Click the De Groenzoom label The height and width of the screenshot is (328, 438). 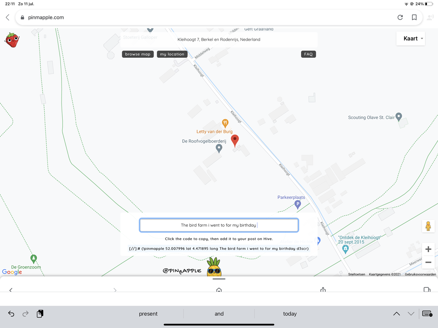pos(26,267)
